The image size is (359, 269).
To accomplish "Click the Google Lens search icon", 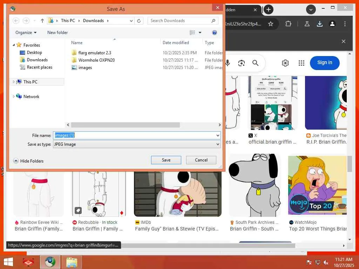I will 241,63.
